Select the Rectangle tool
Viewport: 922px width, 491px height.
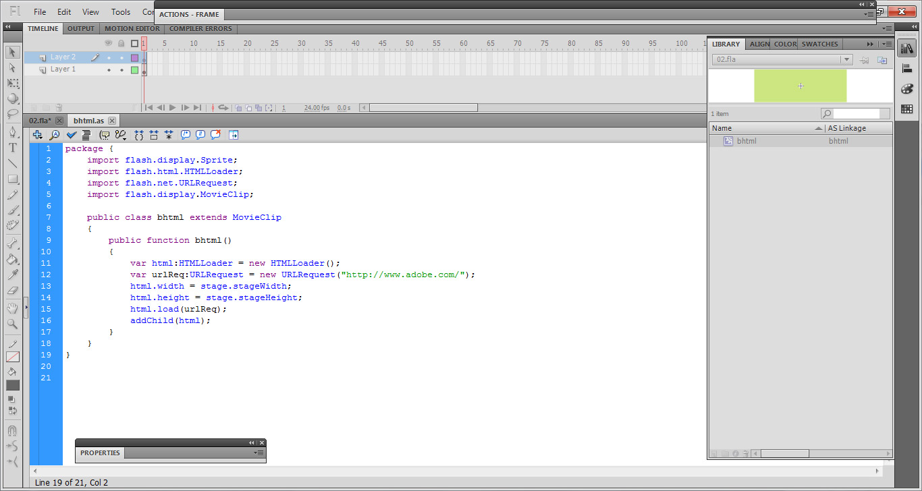(x=12, y=179)
